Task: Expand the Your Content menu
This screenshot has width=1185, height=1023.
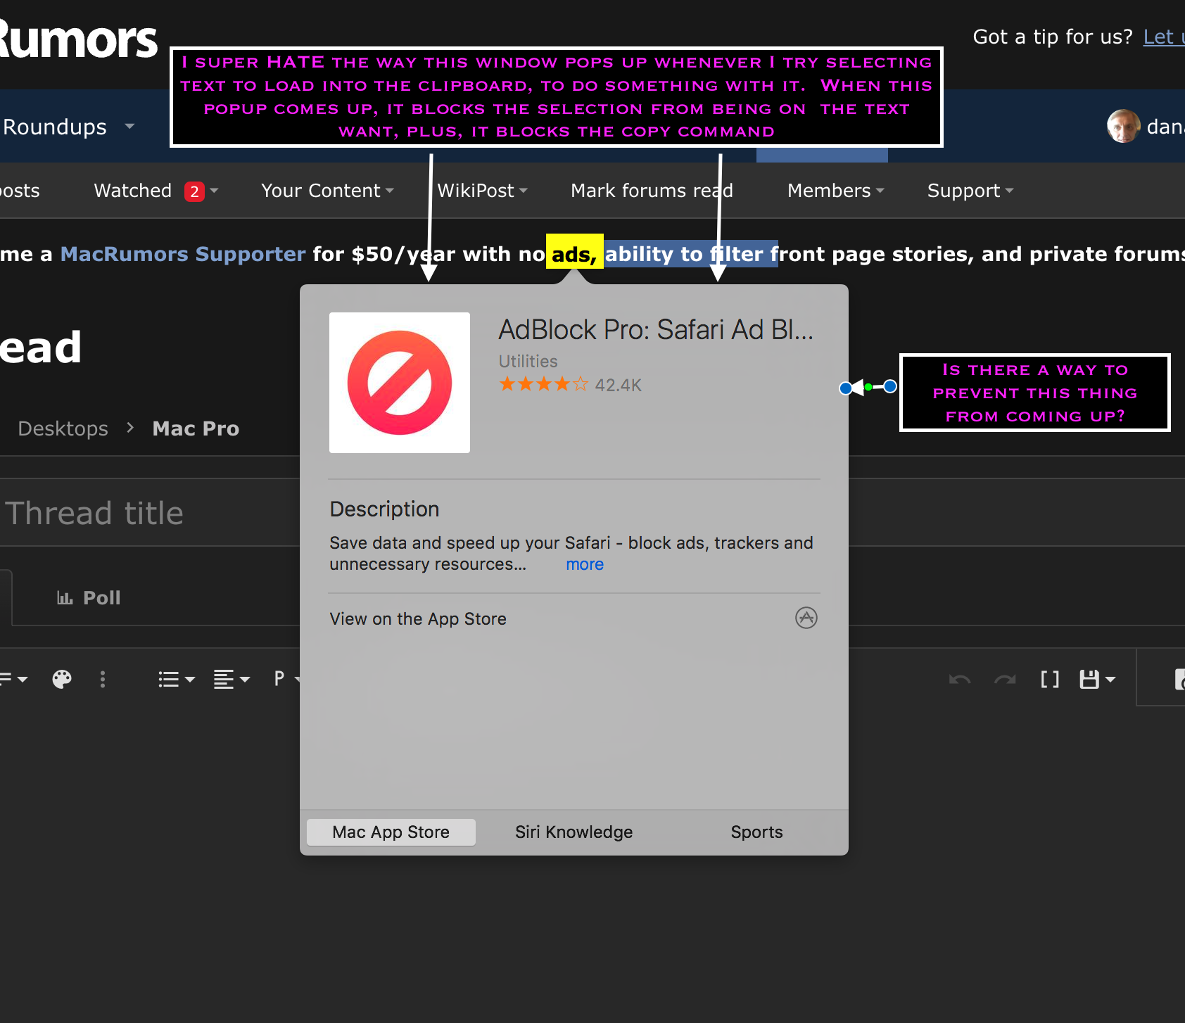Action: tap(327, 191)
